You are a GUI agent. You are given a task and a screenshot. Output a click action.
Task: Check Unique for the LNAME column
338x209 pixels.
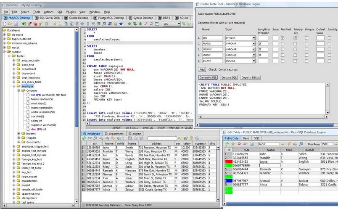point(306,55)
